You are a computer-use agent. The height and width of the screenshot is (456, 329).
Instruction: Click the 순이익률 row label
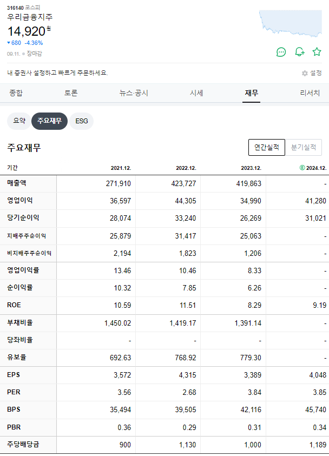tap(20, 288)
